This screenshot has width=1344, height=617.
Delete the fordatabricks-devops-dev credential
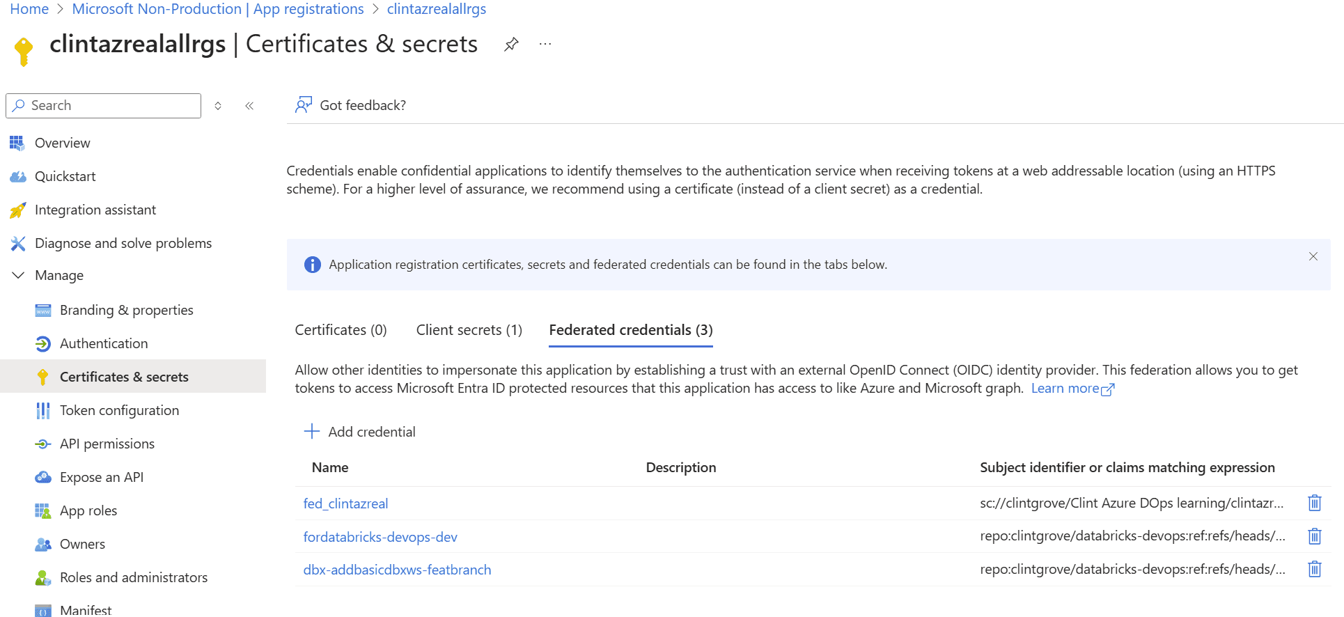[x=1314, y=536]
